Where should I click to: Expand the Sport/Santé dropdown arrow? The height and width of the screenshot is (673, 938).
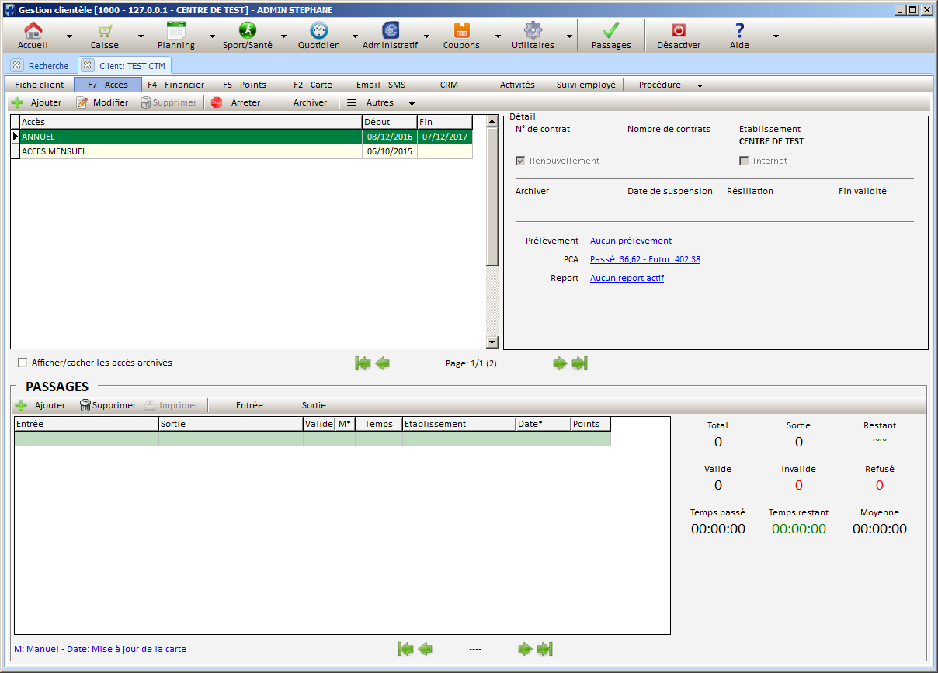point(283,36)
